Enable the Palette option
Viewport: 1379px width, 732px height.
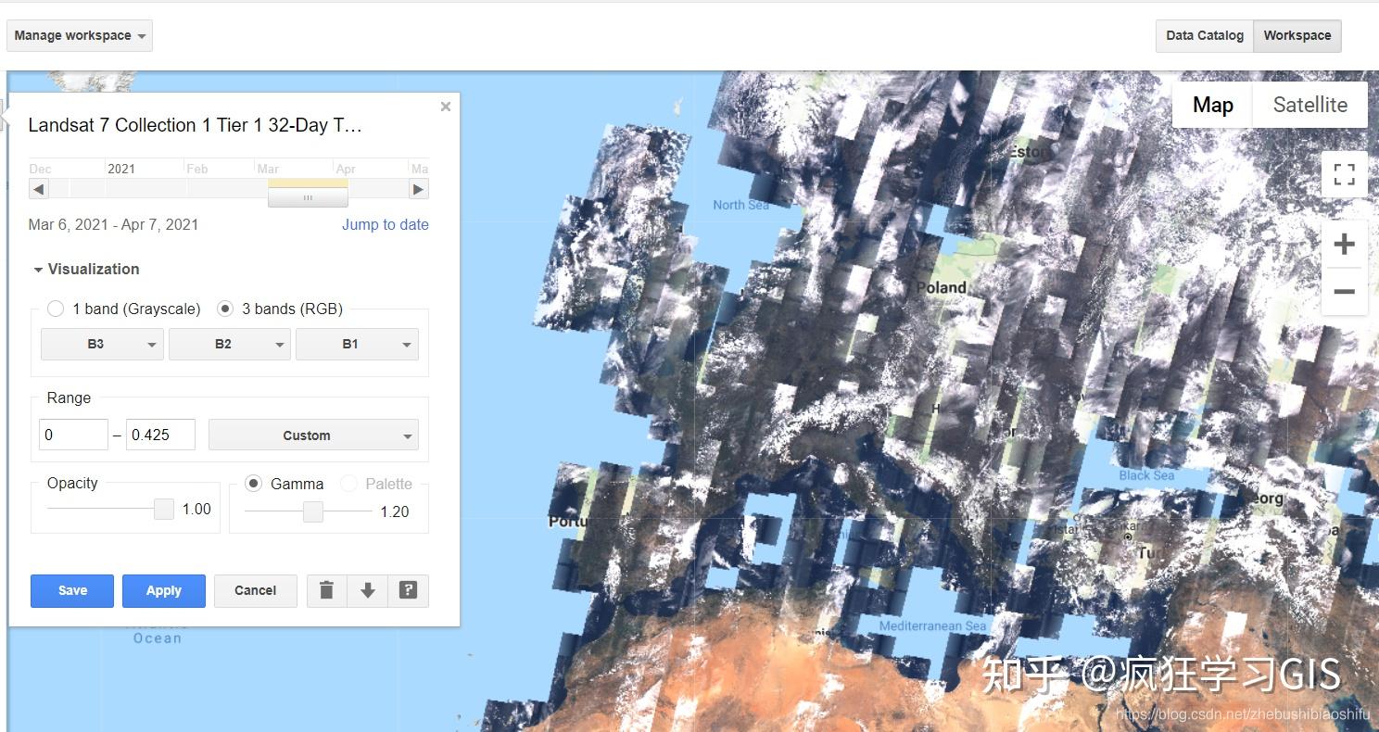348,483
